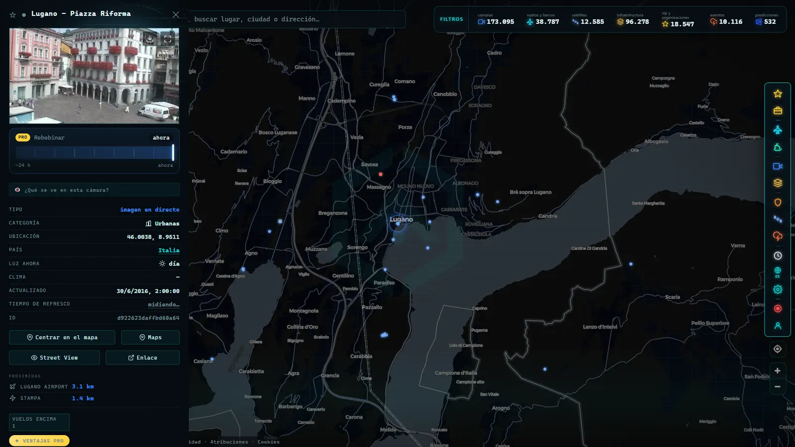
Task: Select the layers stack sidebar icon
Action: coord(778,183)
